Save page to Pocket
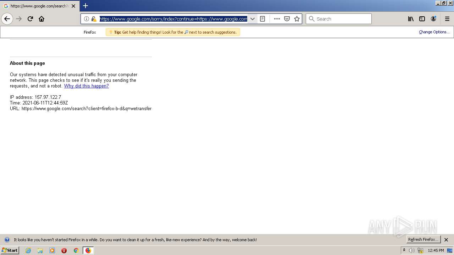Screen dimensions: 454x255 [287, 19]
